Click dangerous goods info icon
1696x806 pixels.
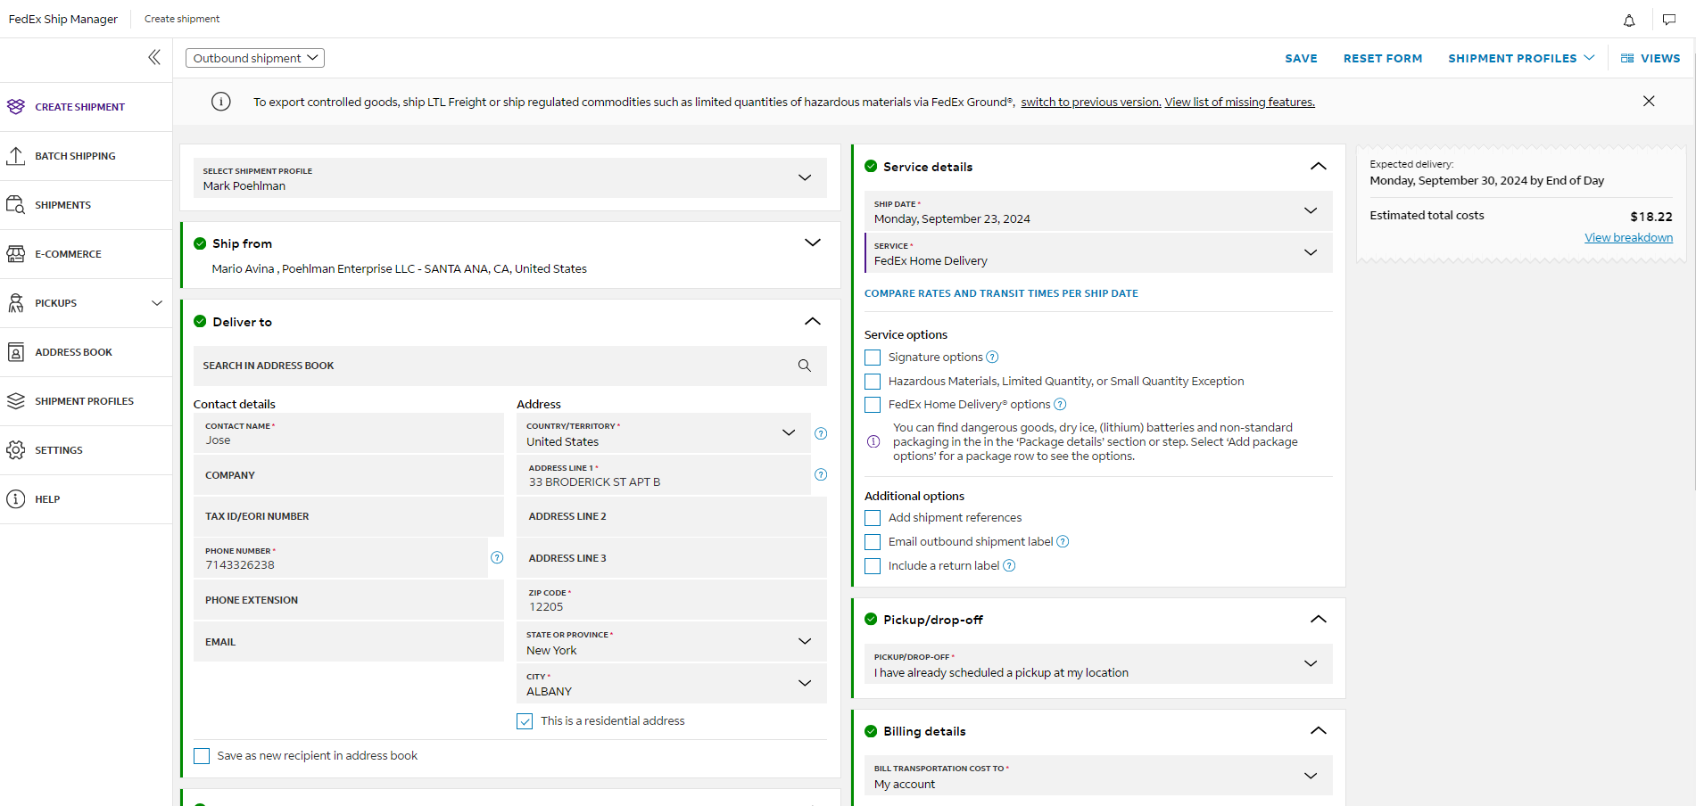[873, 441]
